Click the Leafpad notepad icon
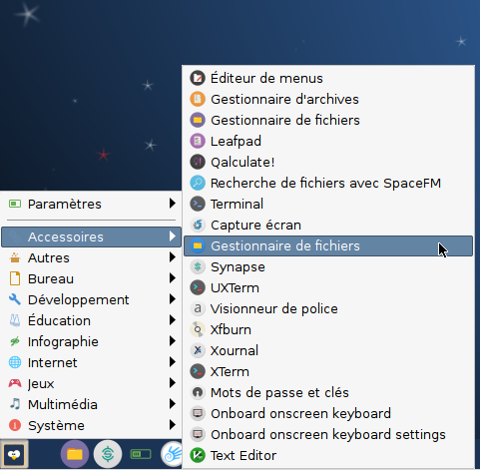 click(198, 141)
